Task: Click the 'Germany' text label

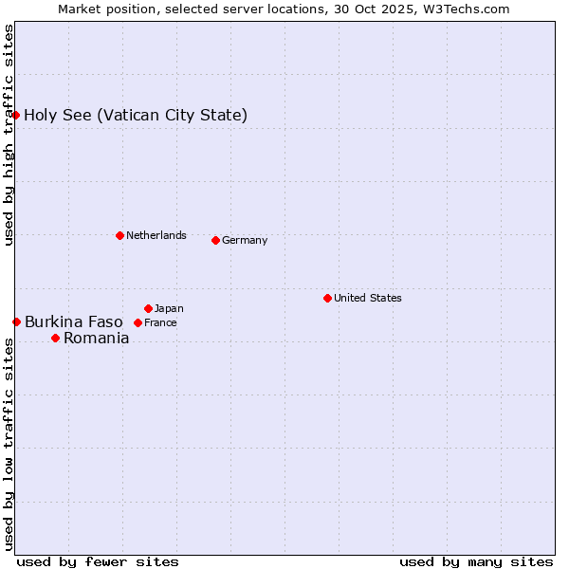Action: (x=245, y=240)
